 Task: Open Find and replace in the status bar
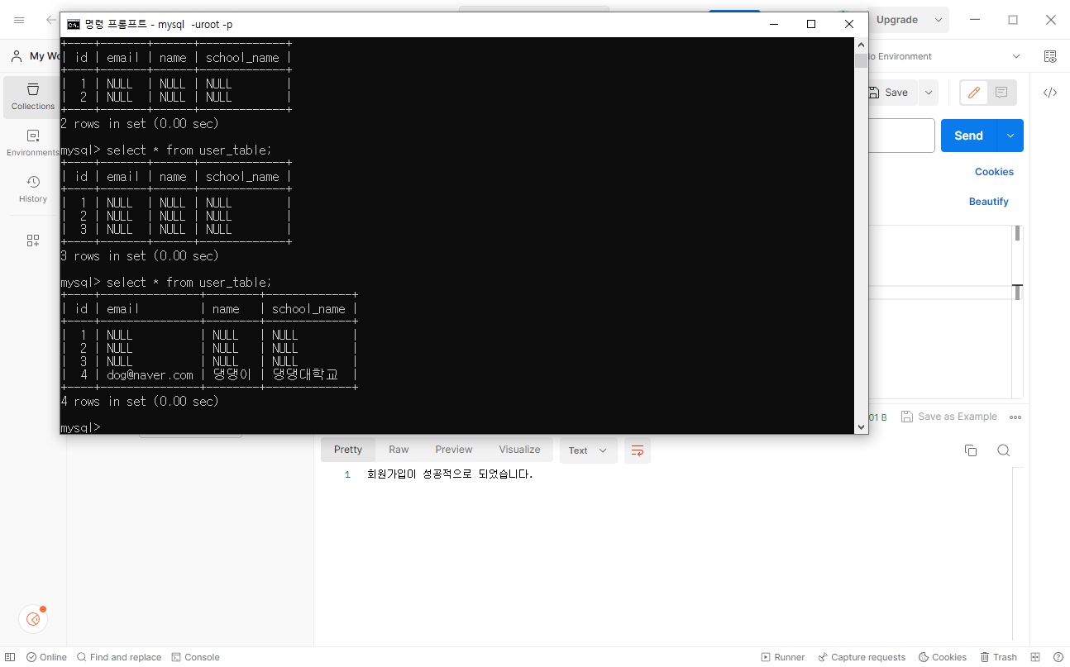(119, 657)
